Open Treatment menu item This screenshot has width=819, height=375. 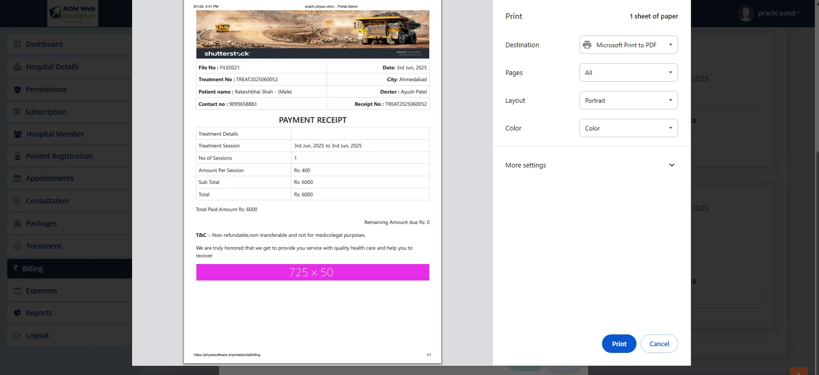[x=69, y=246]
